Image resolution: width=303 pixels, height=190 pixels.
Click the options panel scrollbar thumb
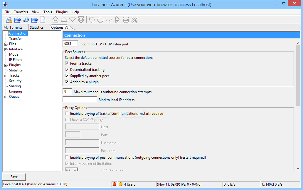298,76
